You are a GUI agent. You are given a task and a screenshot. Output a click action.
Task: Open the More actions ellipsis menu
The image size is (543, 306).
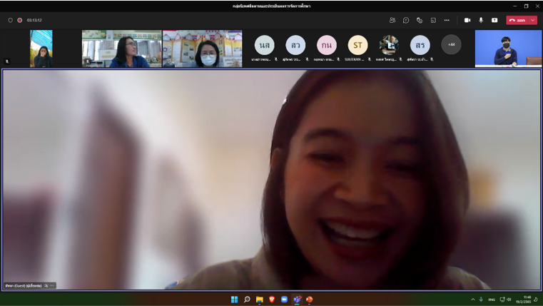tap(447, 20)
